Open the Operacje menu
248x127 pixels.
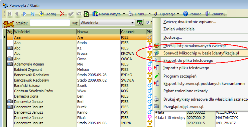(165, 14)
